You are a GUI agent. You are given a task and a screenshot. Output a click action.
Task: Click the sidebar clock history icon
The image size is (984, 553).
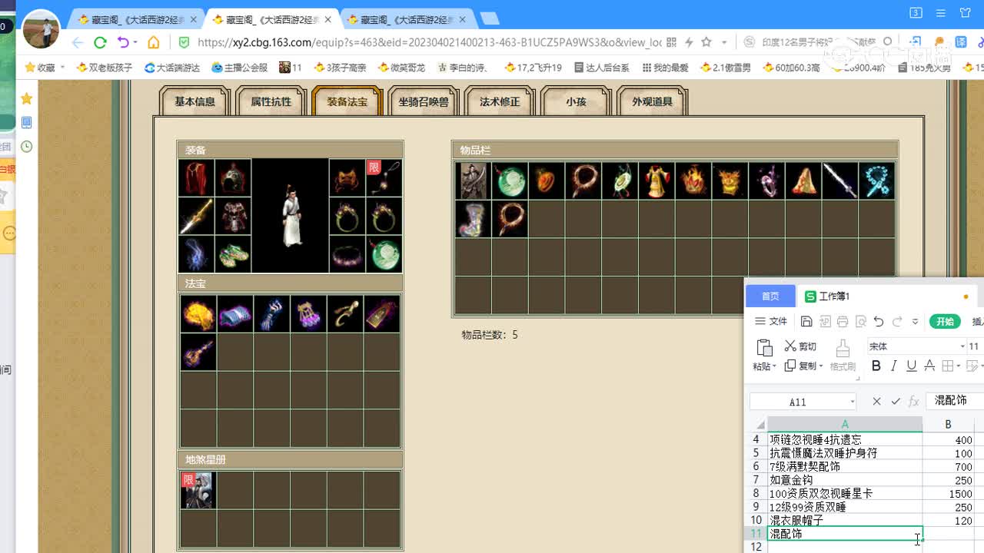pos(26,146)
